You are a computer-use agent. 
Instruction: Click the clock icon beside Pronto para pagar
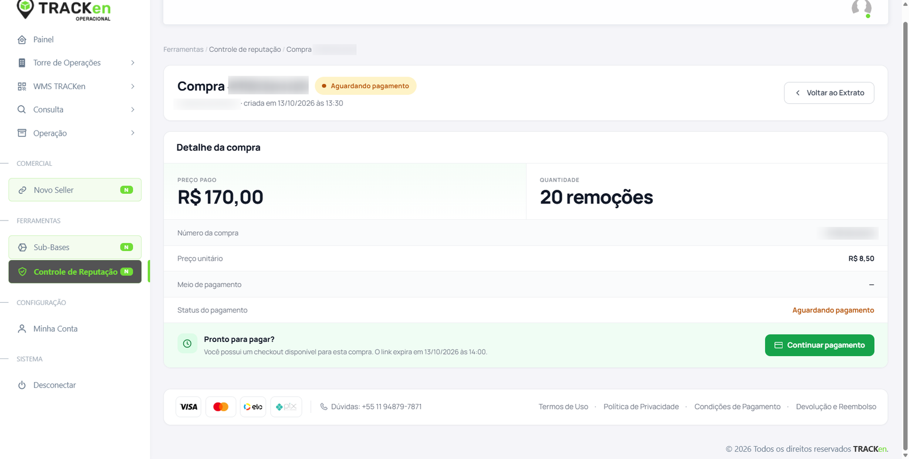coord(187,344)
